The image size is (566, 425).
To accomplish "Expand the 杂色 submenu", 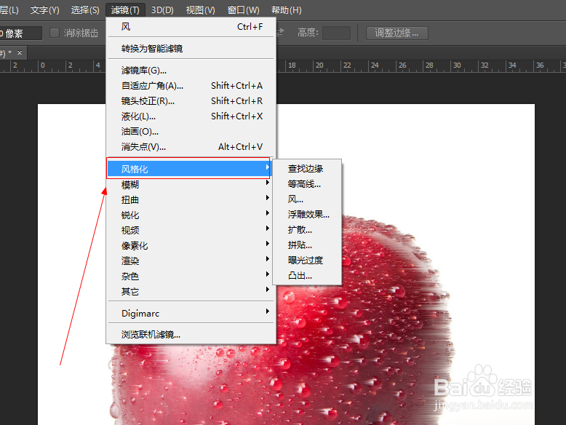I will tap(191, 276).
